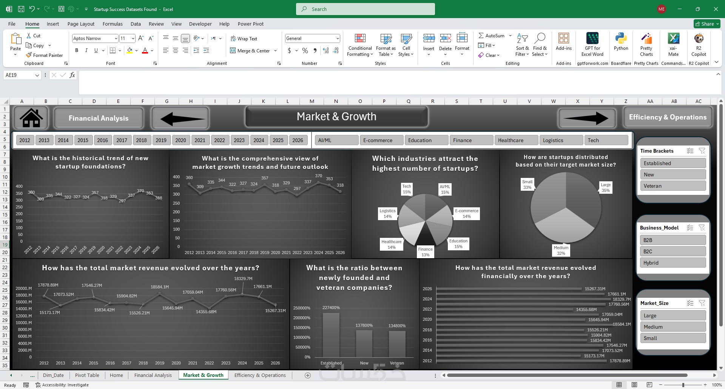Toggle Italic formatting
This screenshot has height=389, width=725.
tap(86, 50)
